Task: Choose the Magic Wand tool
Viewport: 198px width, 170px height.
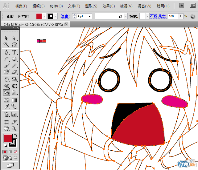Action: point(6,44)
